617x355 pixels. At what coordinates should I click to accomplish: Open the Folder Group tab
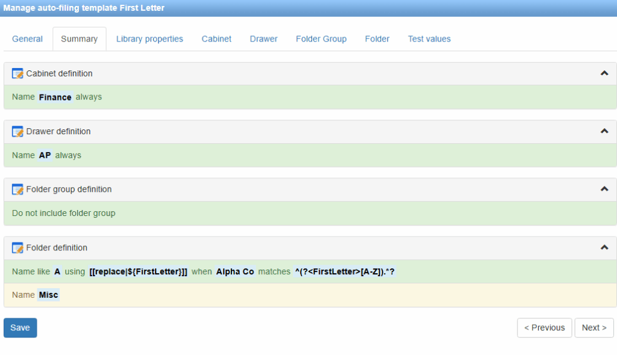(321, 39)
